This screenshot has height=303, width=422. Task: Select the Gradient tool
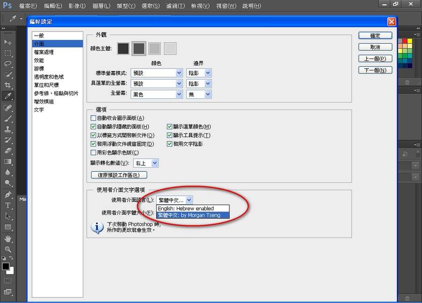click(8, 161)
